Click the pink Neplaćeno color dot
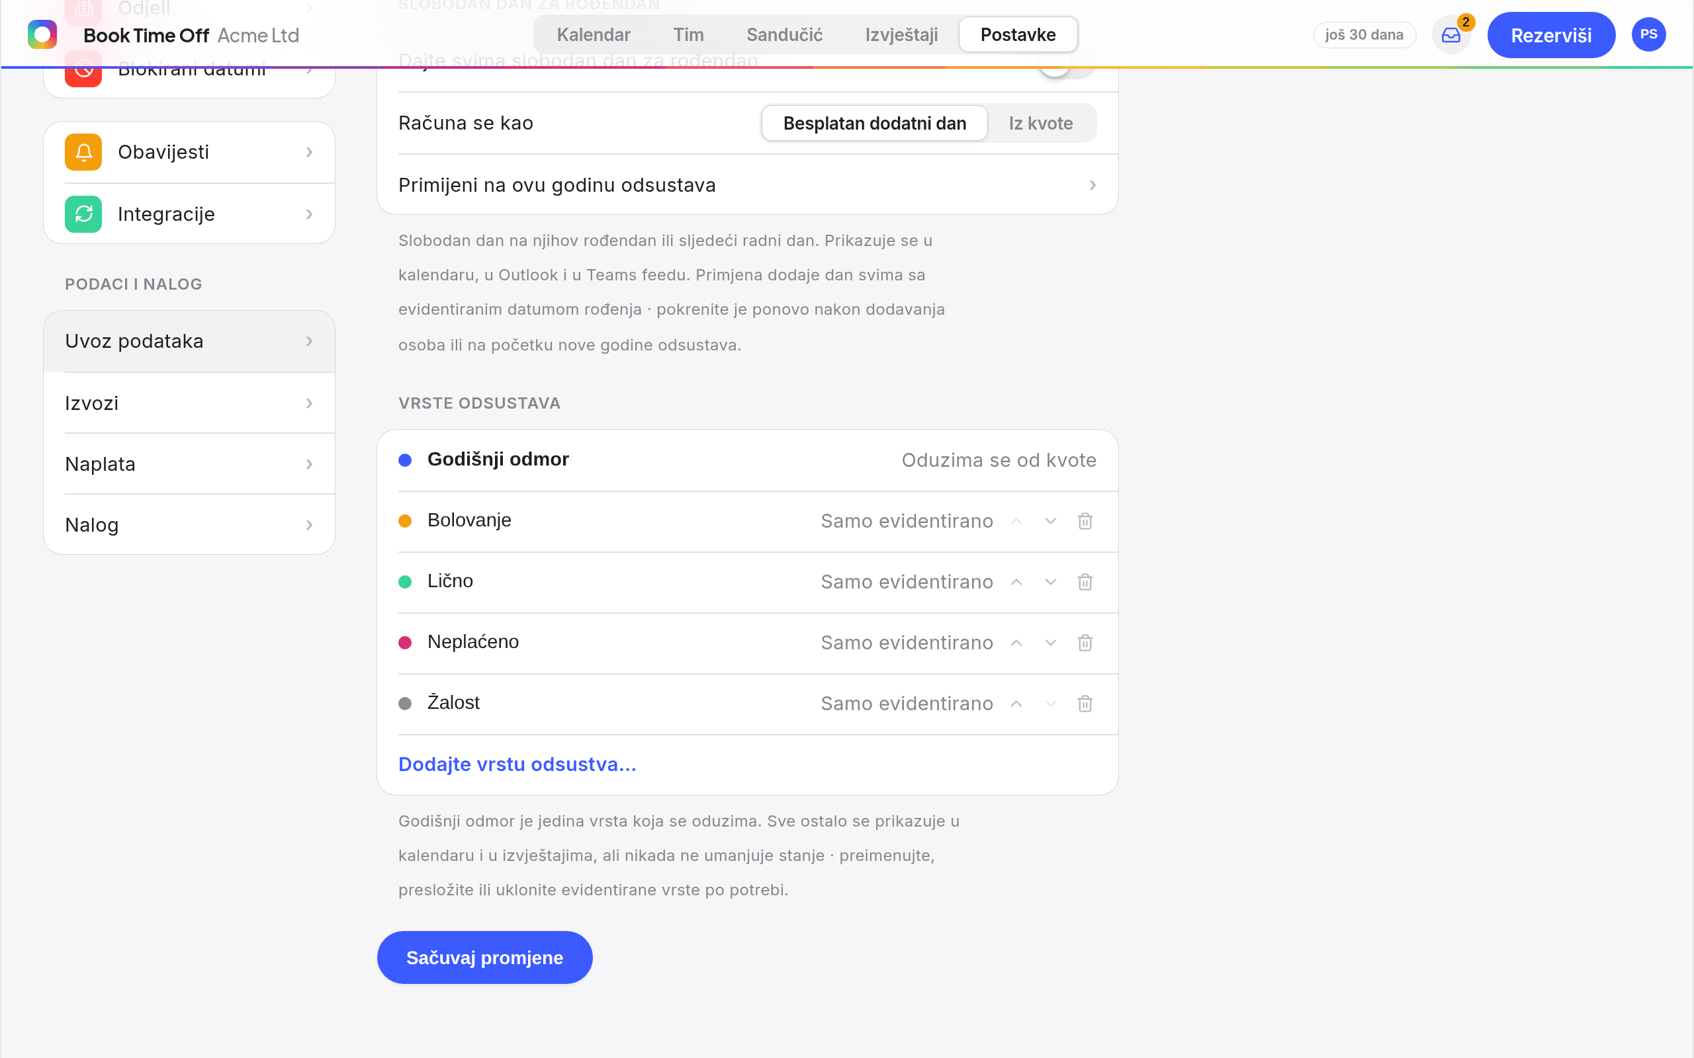This screenshot has height=1058, width=1694. coord(404,643)
